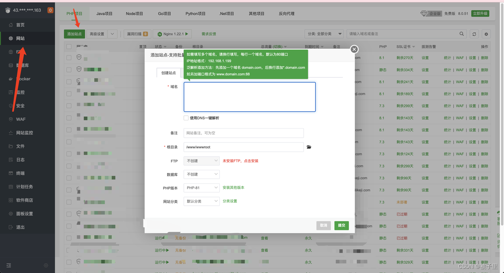Open the 网站 sidebar section
504x273 pixels.
[20, 38]
